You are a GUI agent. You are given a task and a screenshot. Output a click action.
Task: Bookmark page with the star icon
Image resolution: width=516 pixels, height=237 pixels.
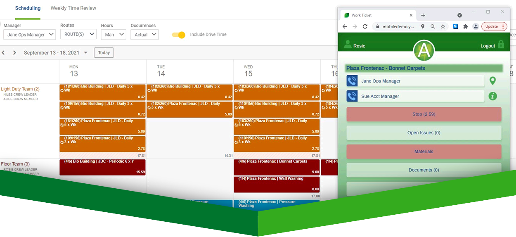coord(443,26)
